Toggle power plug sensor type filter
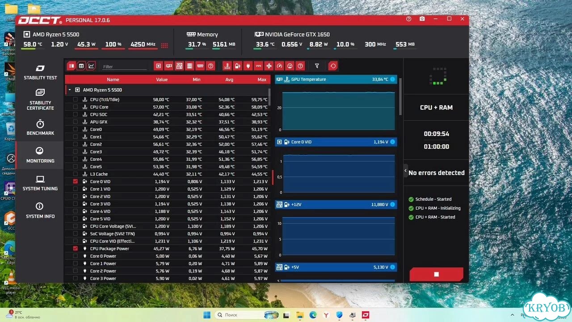Image resolution: width=572 pixels, height=322 pixels. (x=248, y=66)
